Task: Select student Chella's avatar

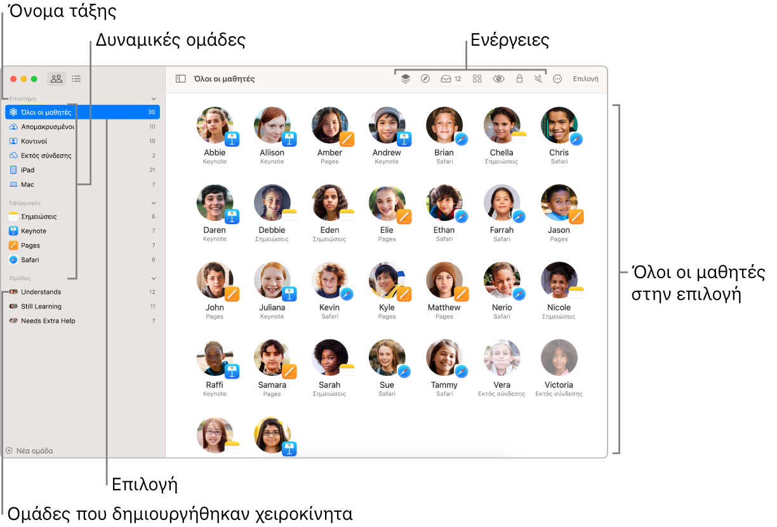Action: click(502, 125)
